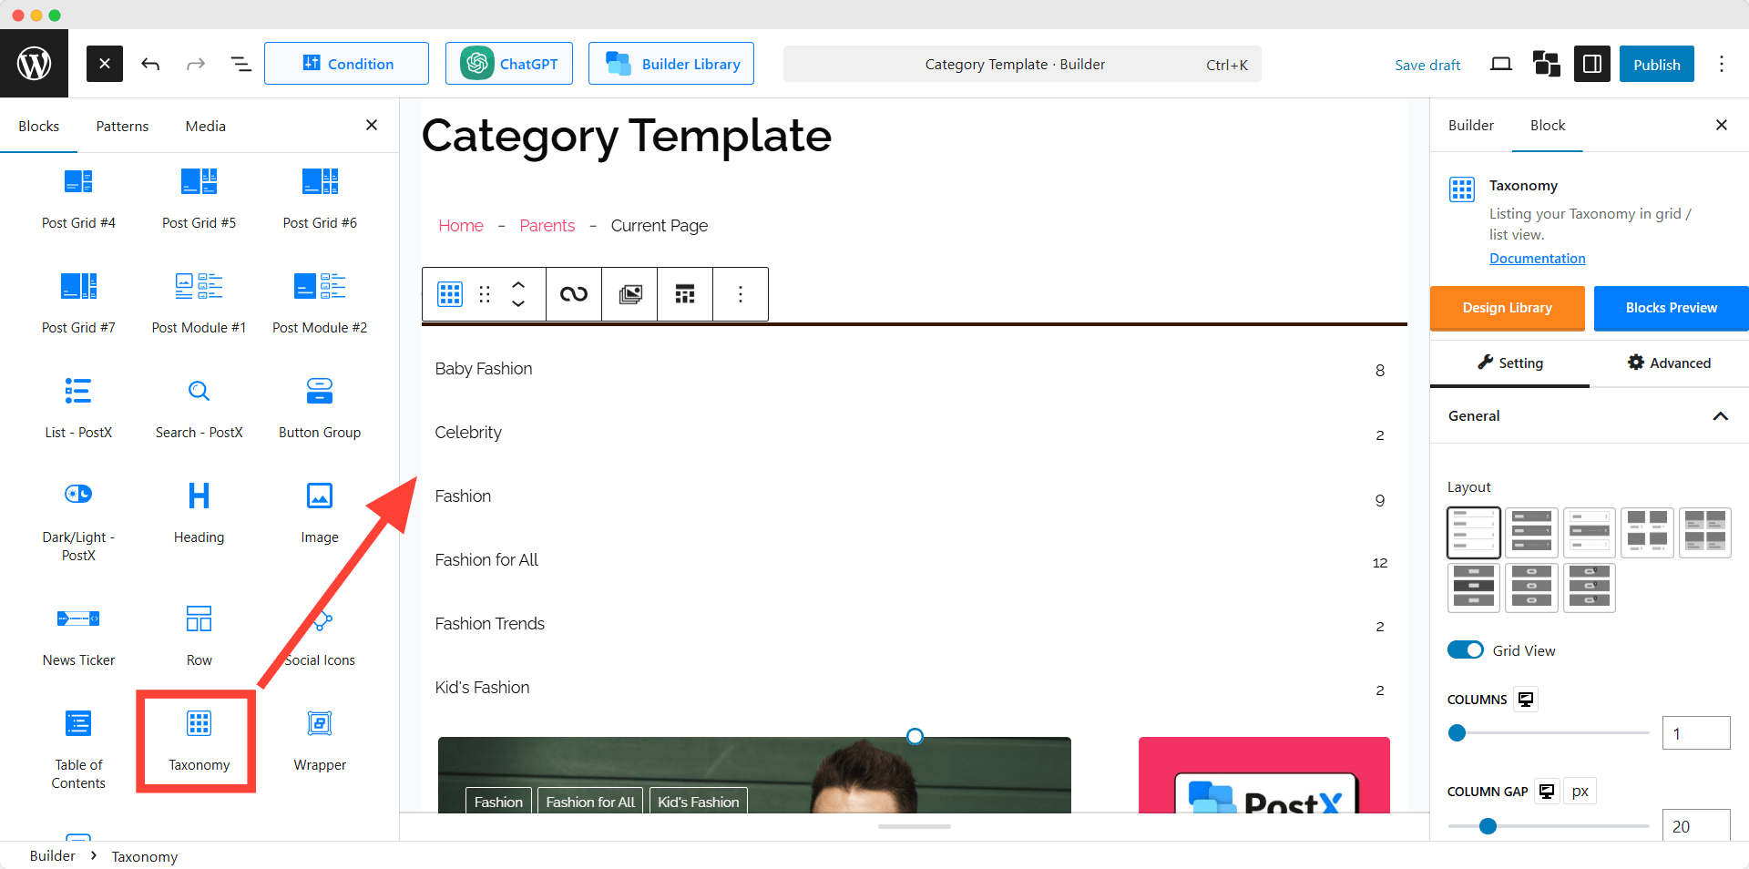Insert the Post Module #1 block
This screenshot has height=869, width=1749.
[x=199, y=303]
